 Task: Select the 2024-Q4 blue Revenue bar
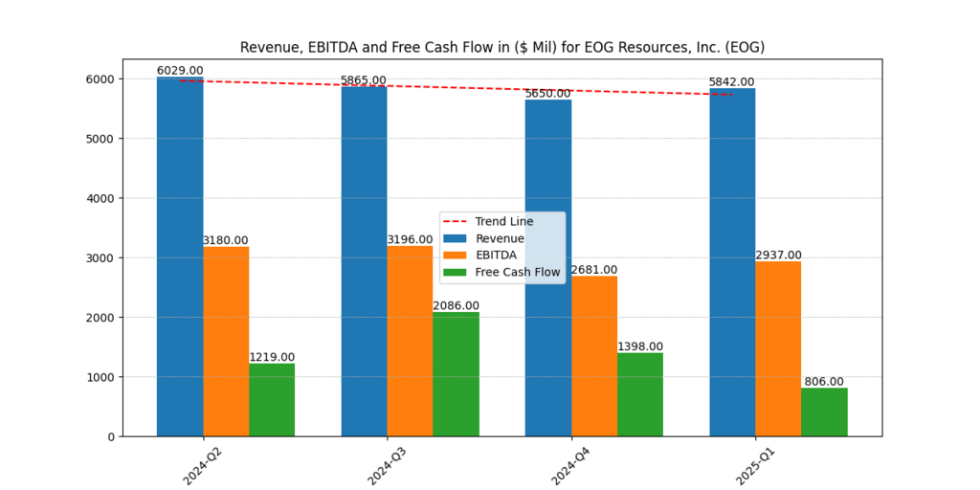click(548, 268)
